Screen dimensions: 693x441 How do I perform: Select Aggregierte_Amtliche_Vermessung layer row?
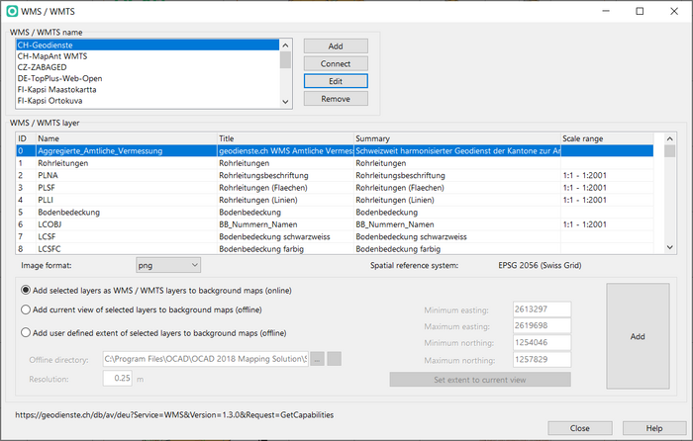coord(335,151)
